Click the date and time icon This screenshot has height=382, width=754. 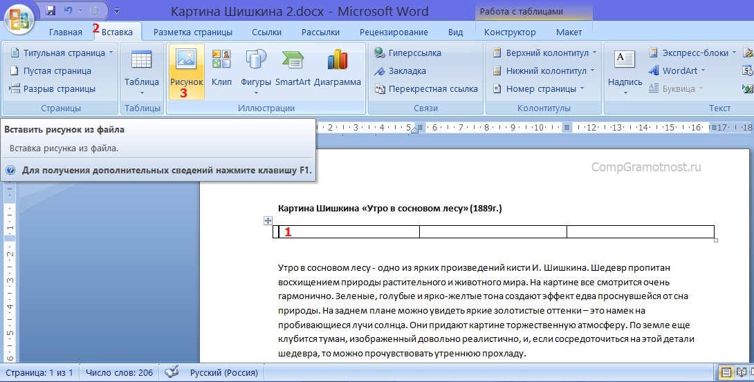pyautogui.click(x=748, y=71)
